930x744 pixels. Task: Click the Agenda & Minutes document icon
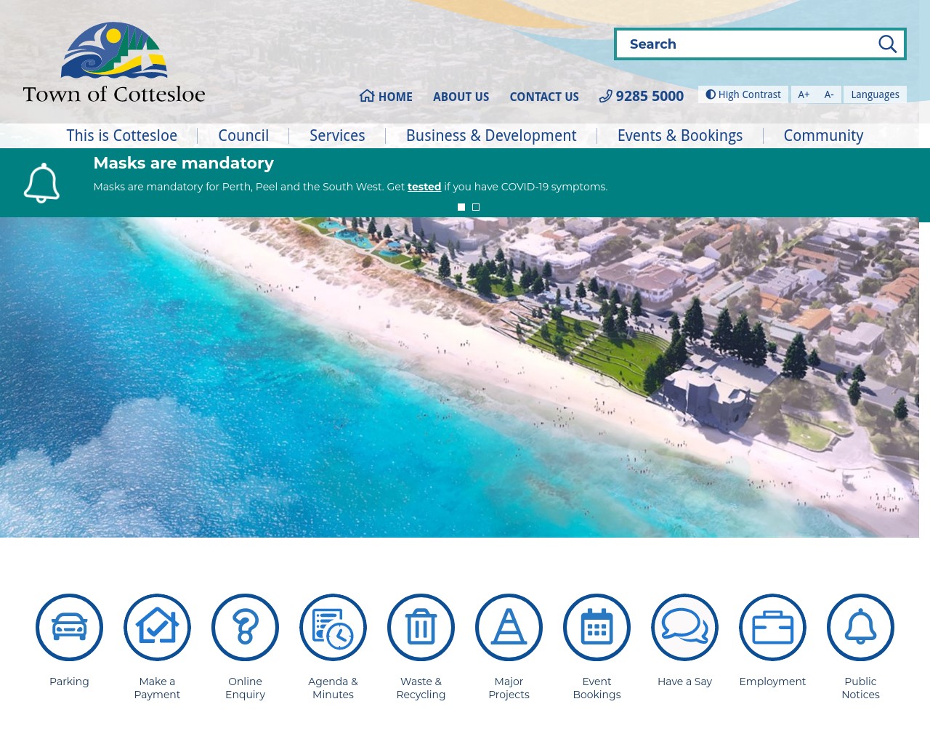[333, 627]
